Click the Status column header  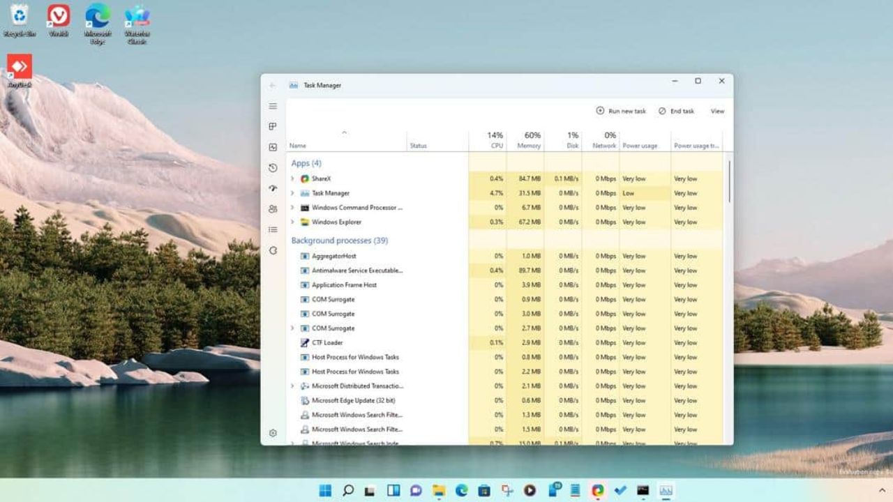(437, 140)
